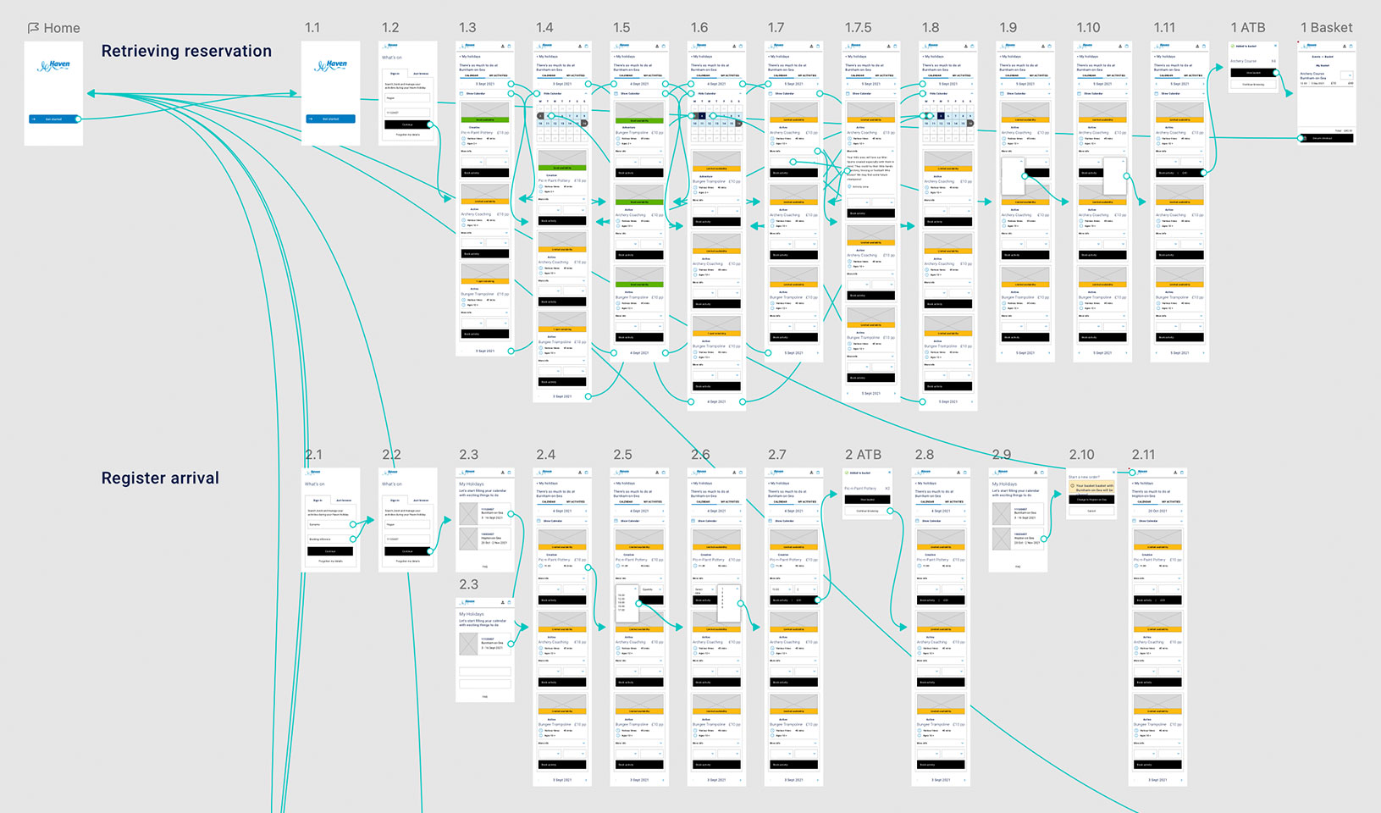Click the prototype node on 1.2 Continue button
Viewport: 1381px width, 813px height.
[x=430, y=124]
